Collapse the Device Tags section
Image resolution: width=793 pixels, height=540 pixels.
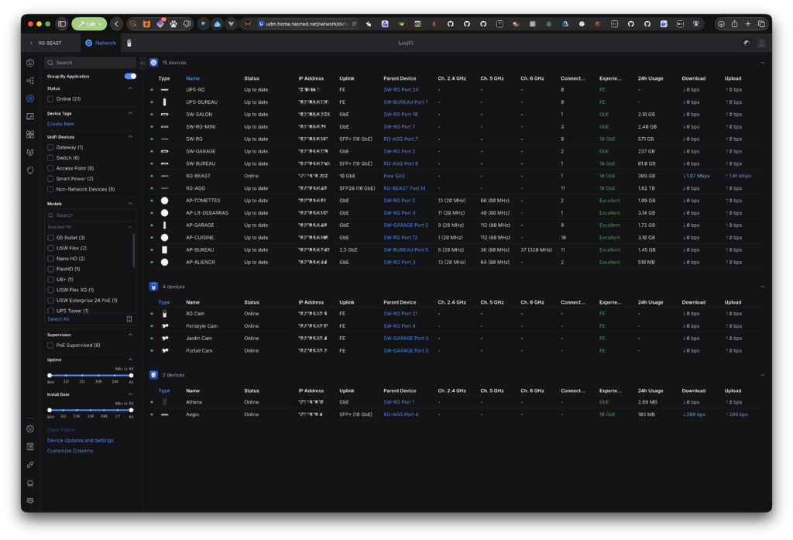(130, 113)
